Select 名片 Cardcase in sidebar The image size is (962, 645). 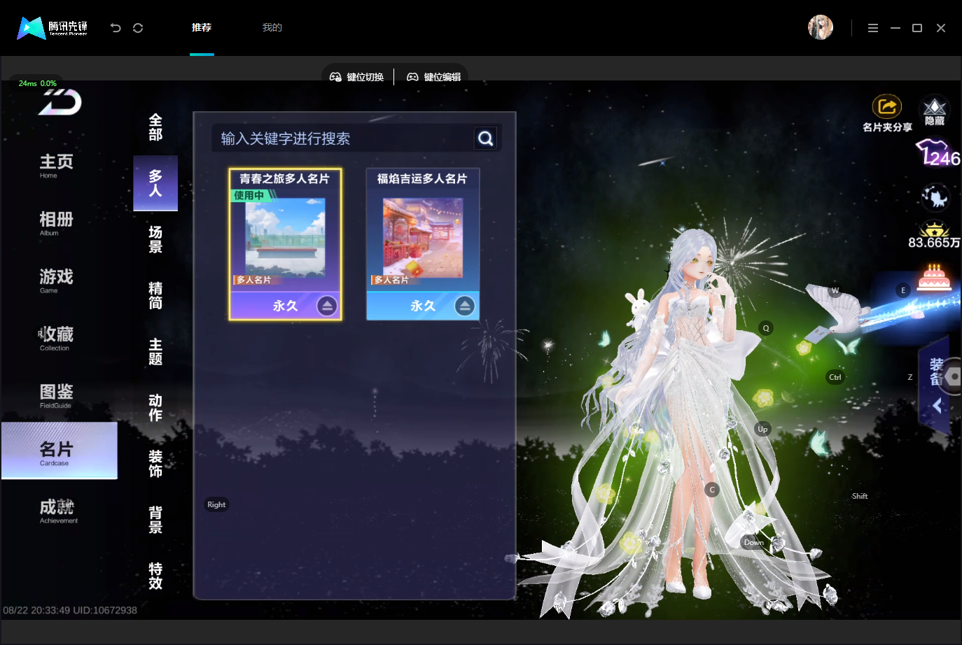(x=60, y=451)
